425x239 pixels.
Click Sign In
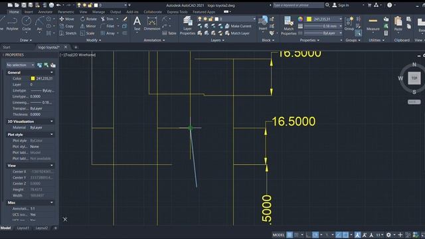341,5
